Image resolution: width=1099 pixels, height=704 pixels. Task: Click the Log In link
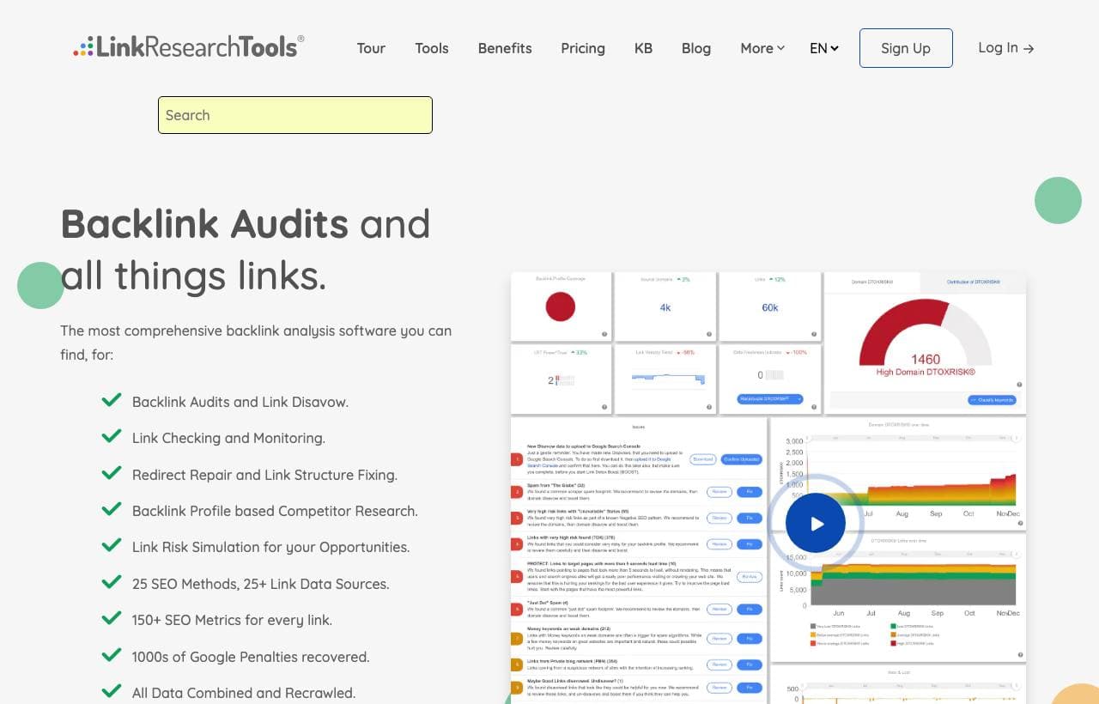(1006, 48)
